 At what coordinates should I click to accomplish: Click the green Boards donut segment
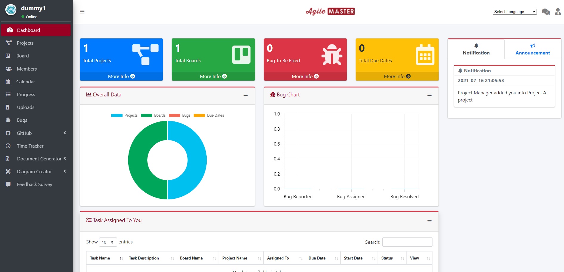pyautogui.click(x=138, y=160)
